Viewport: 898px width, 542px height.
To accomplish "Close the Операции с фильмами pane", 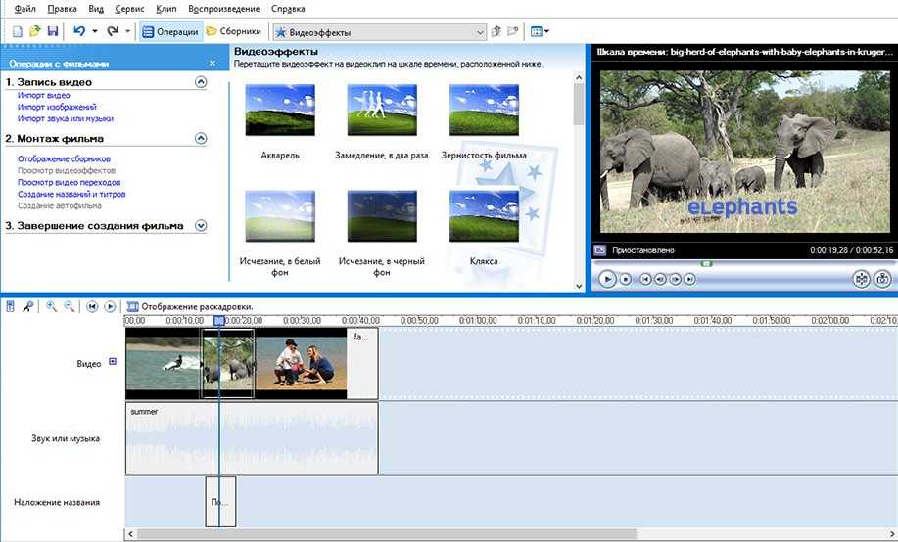I will 213,63.
